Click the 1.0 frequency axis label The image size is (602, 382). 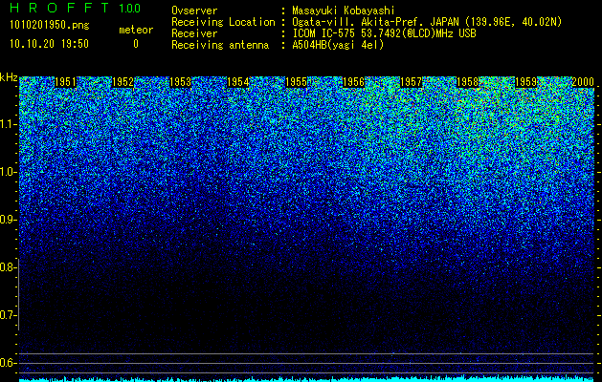click(8, 172)
